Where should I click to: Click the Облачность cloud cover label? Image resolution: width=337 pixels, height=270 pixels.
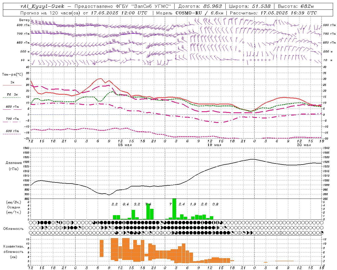click(x=13, y=229)
